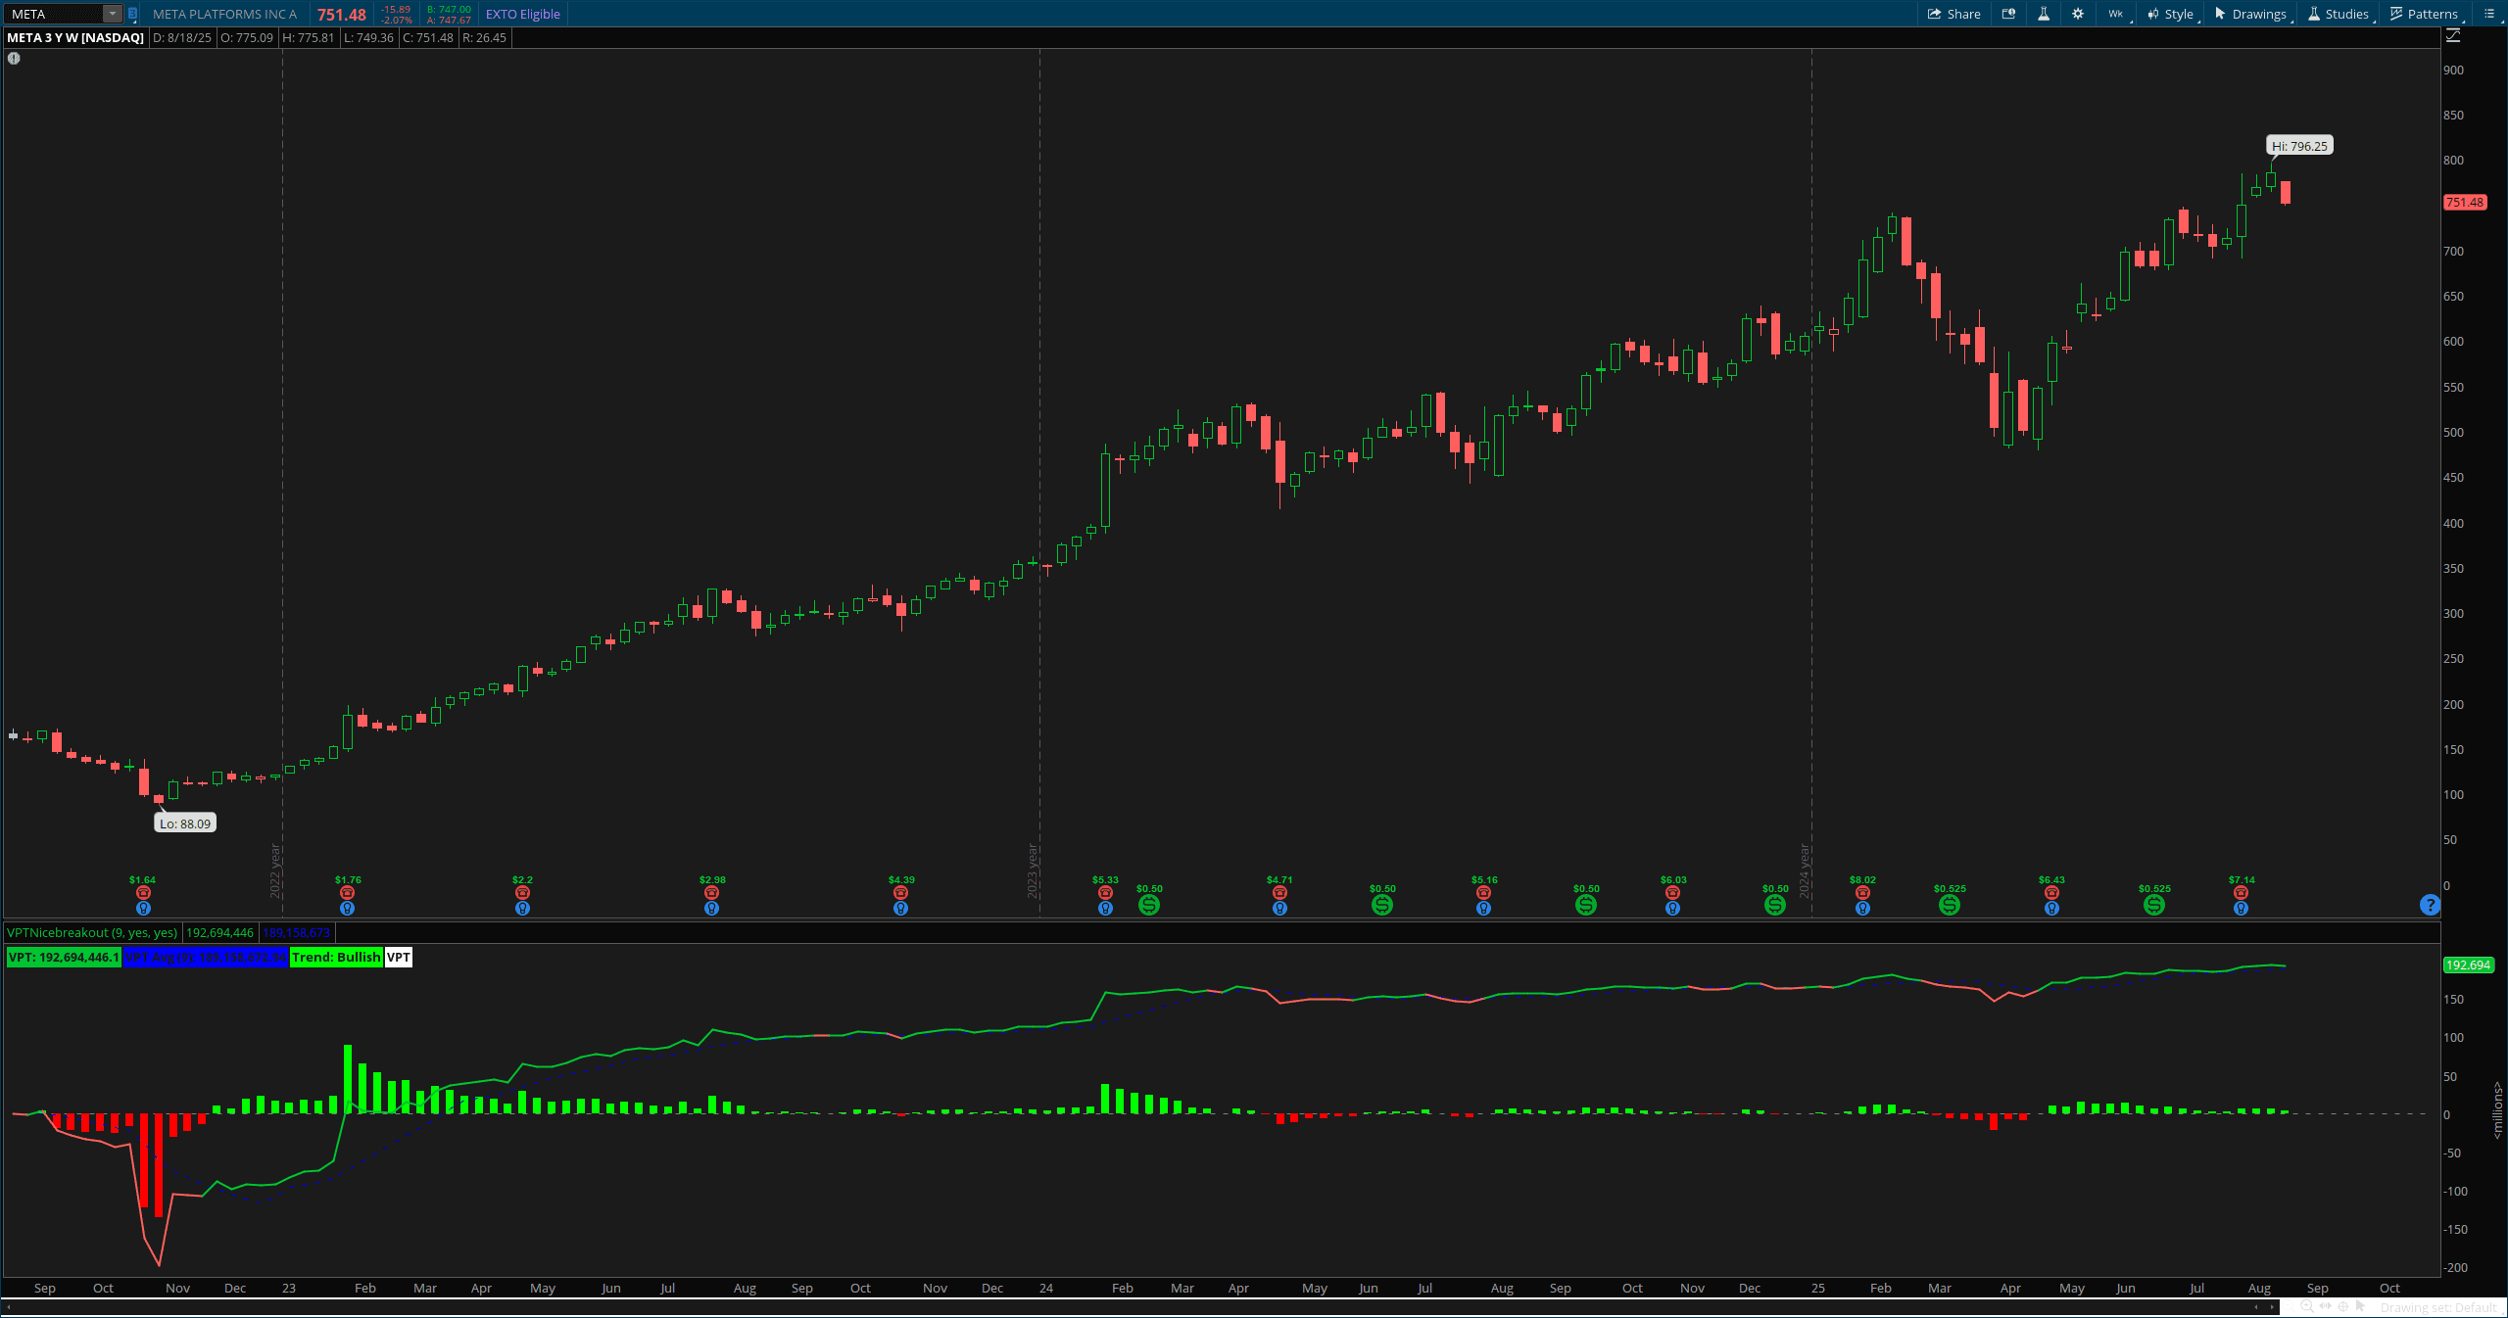The height and width of the screenshot is (1318, 2508).
Task: Click the report/note icon next to Share
Action: point(2008,14)
